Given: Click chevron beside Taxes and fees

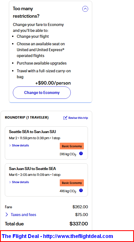Looking at the screenshot, I should coord(7,214).
